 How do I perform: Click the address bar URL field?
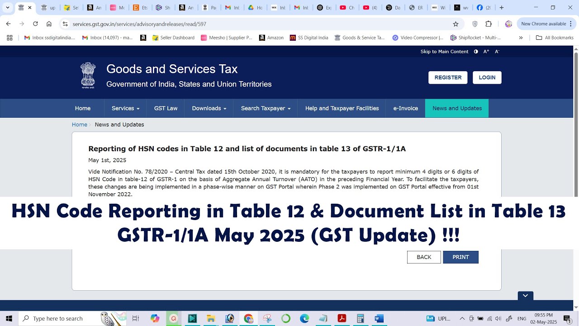tap(261, 24)
